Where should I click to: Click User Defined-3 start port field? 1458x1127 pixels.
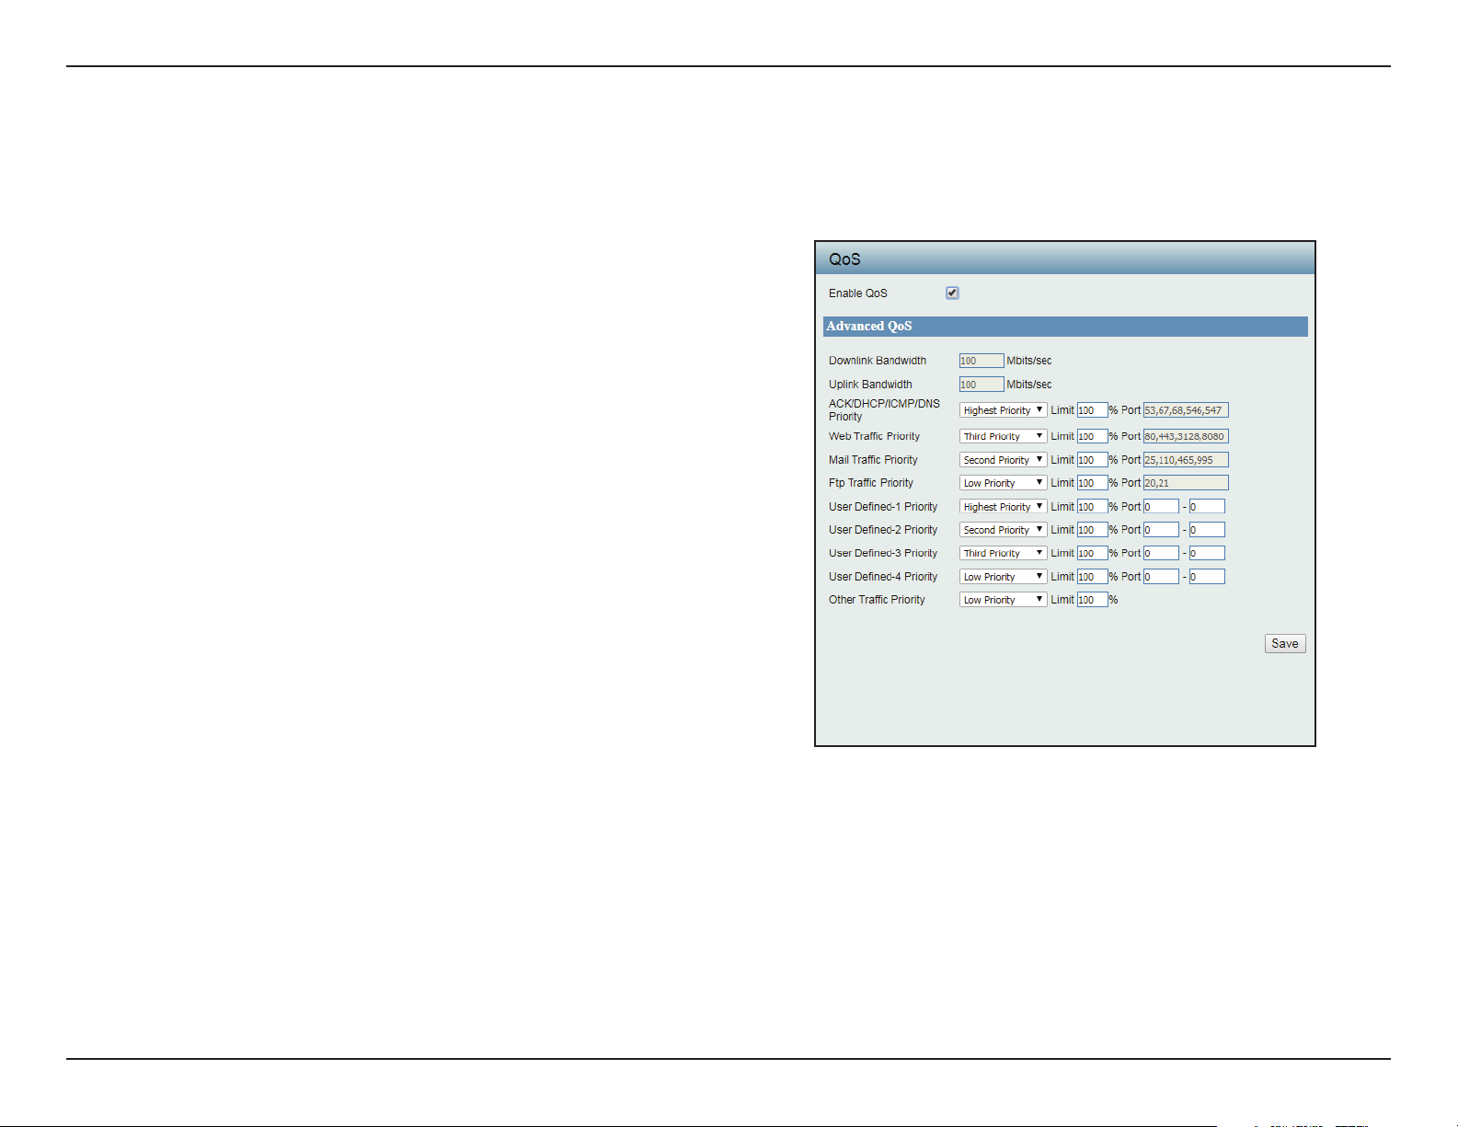pos(1161,553)
